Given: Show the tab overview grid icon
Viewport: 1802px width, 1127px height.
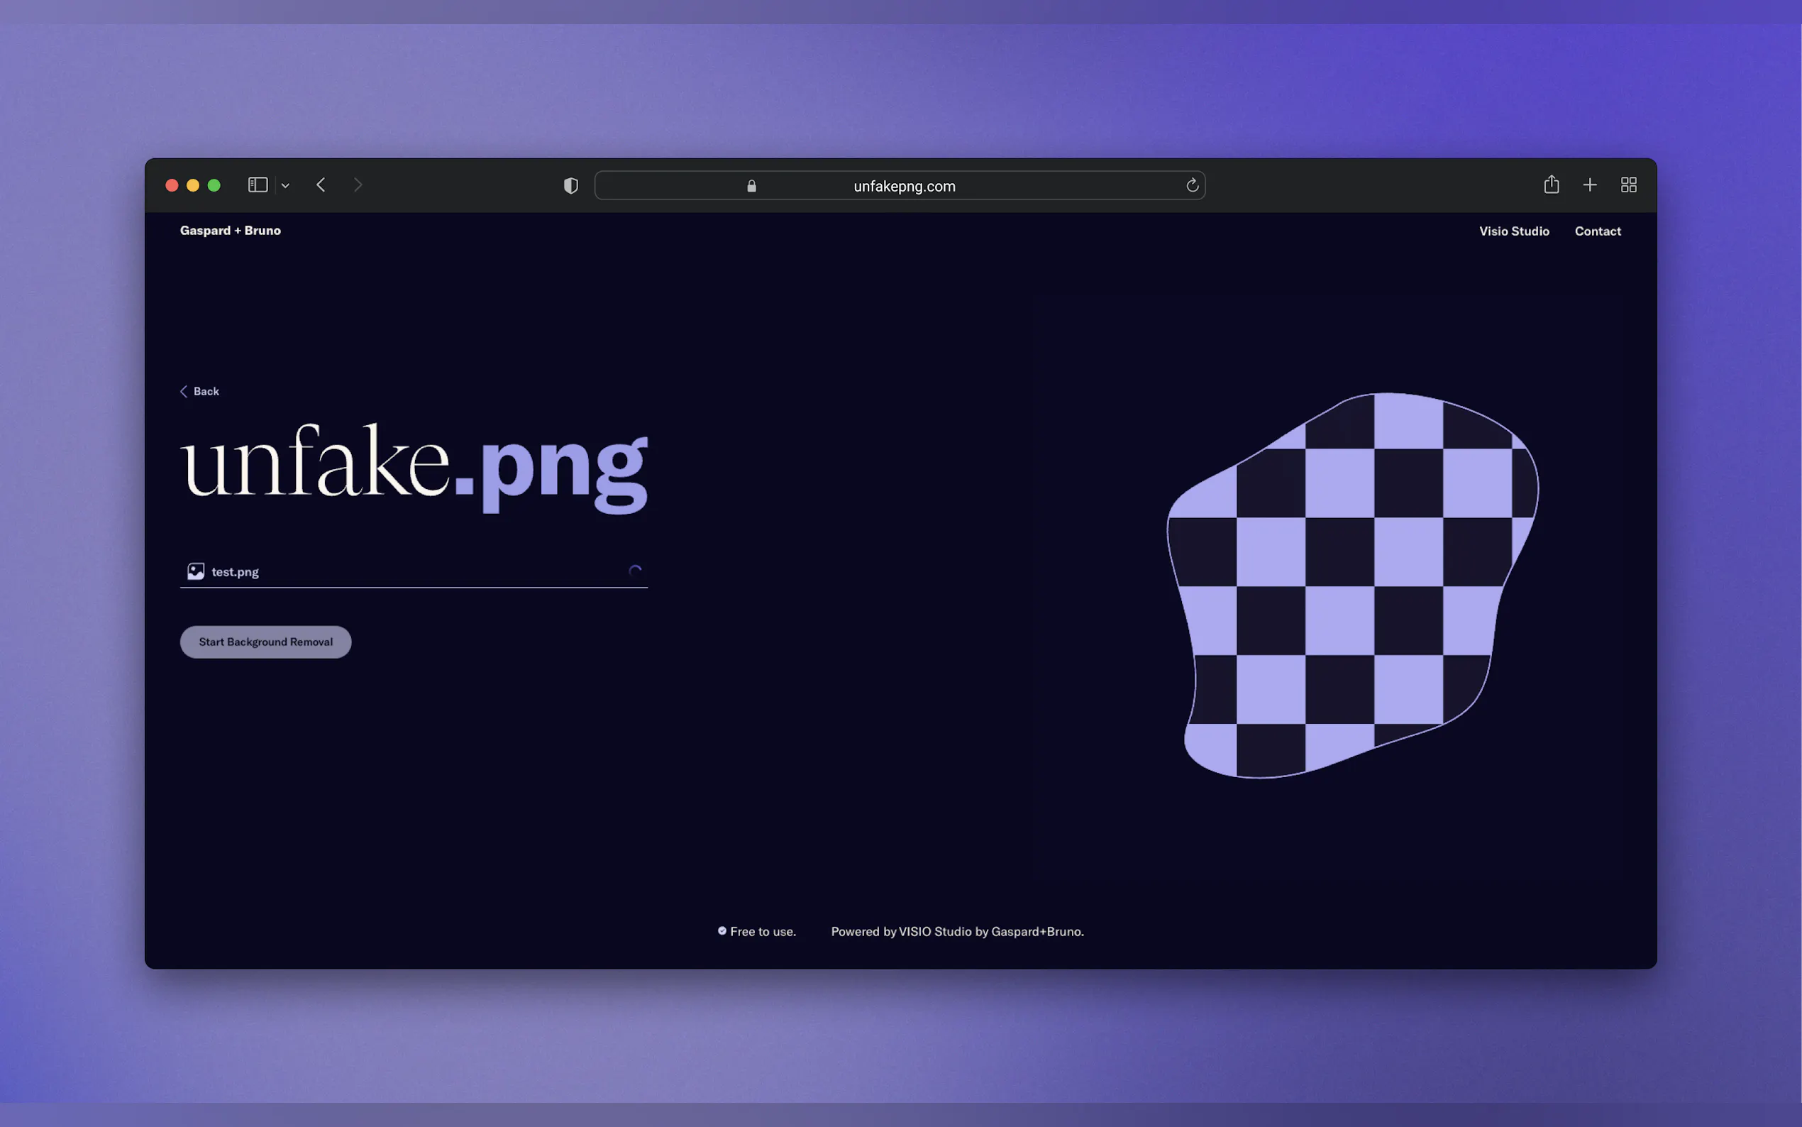Looking at the screenshot, I should (x=1628, y=185).
